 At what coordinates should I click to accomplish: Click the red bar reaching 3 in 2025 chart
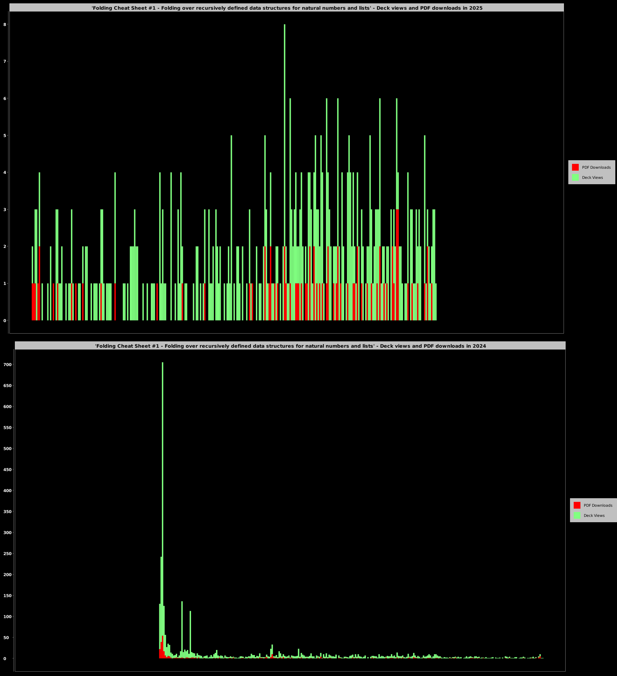coord(397,264)
